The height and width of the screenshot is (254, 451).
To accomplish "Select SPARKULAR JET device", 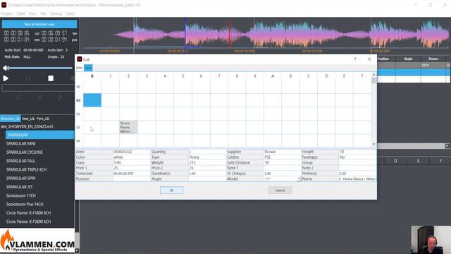I will pos(19,187).
